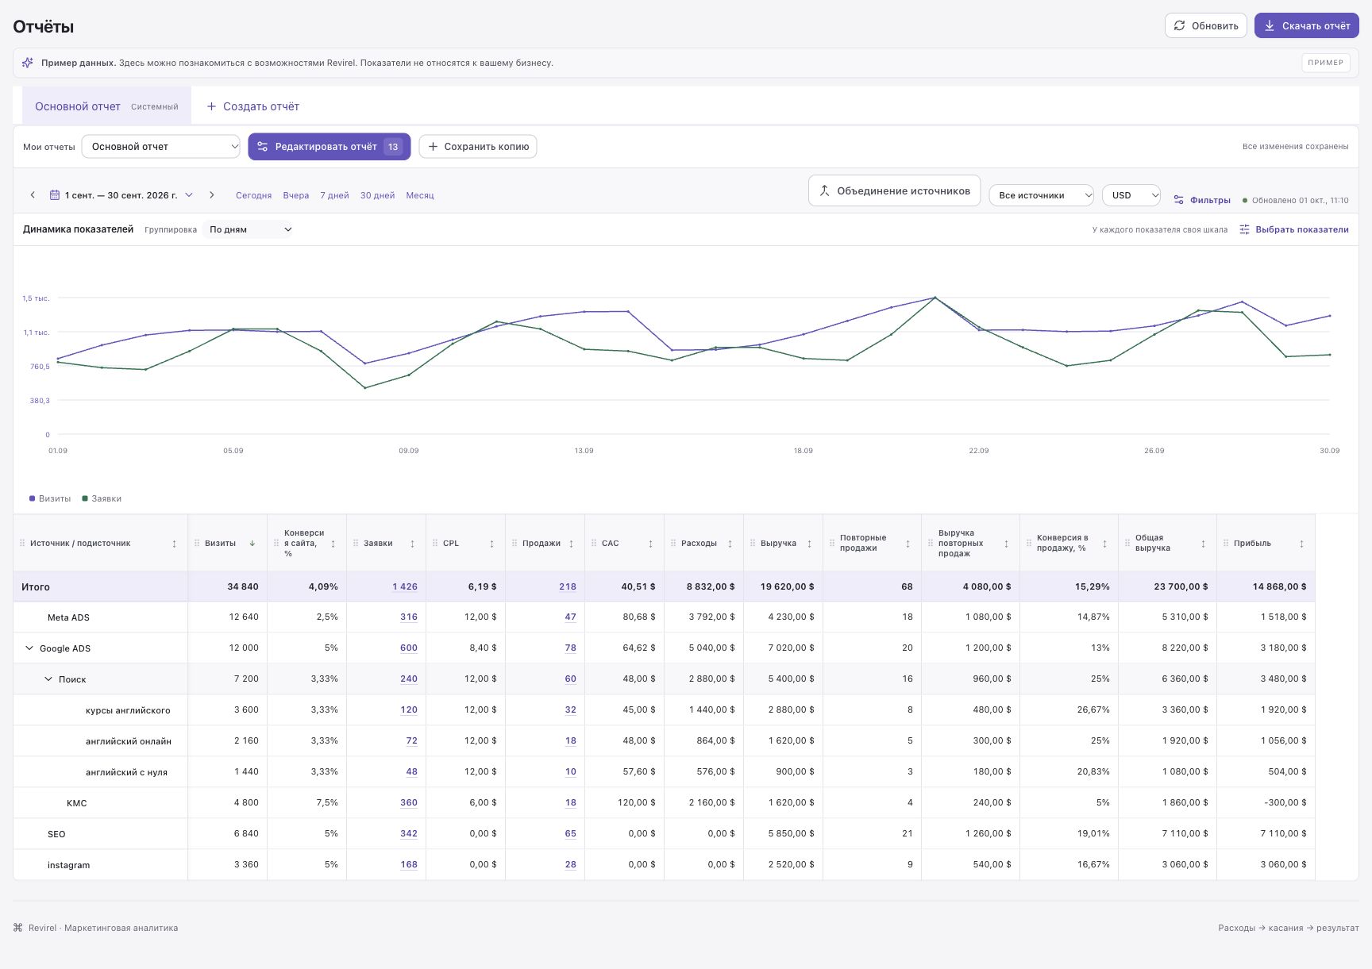This screenshot has height=969, width=1372.
Task: Open the Мои отчеты dropdown
Action: 160,146
